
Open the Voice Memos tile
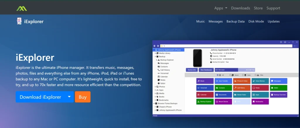260,81
